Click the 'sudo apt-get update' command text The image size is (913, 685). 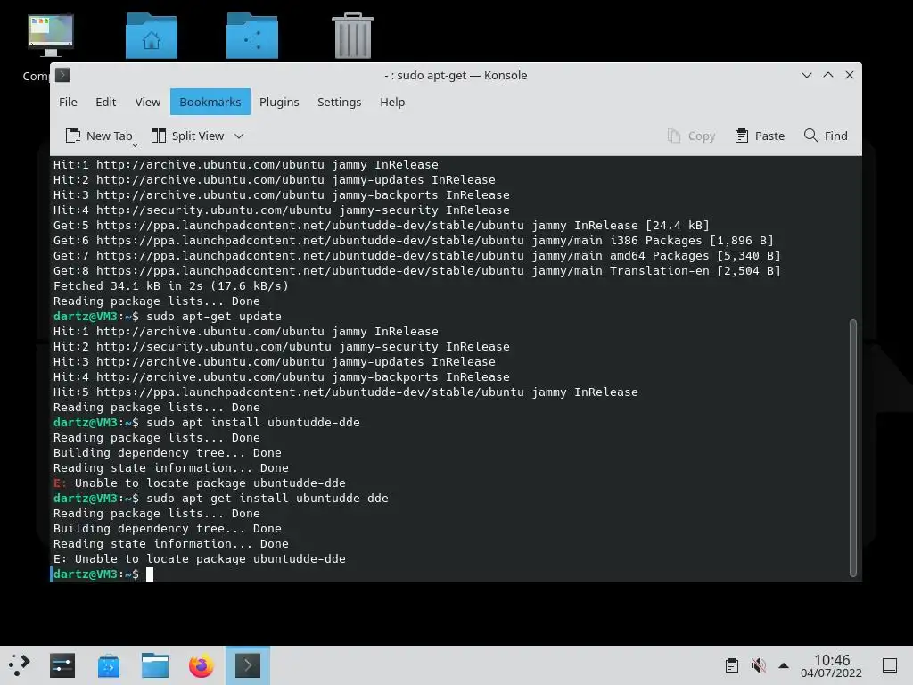(214, 317)
